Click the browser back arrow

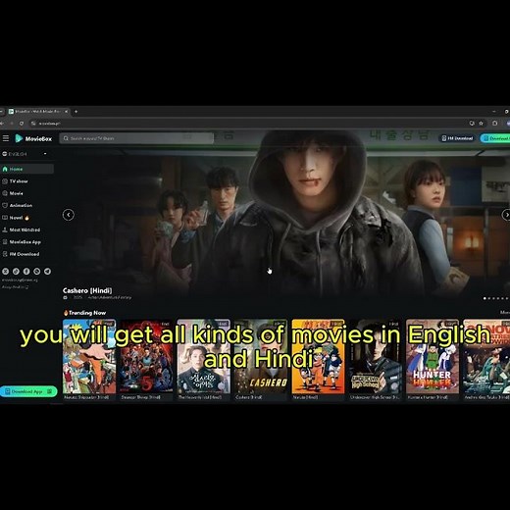[2, 124]
